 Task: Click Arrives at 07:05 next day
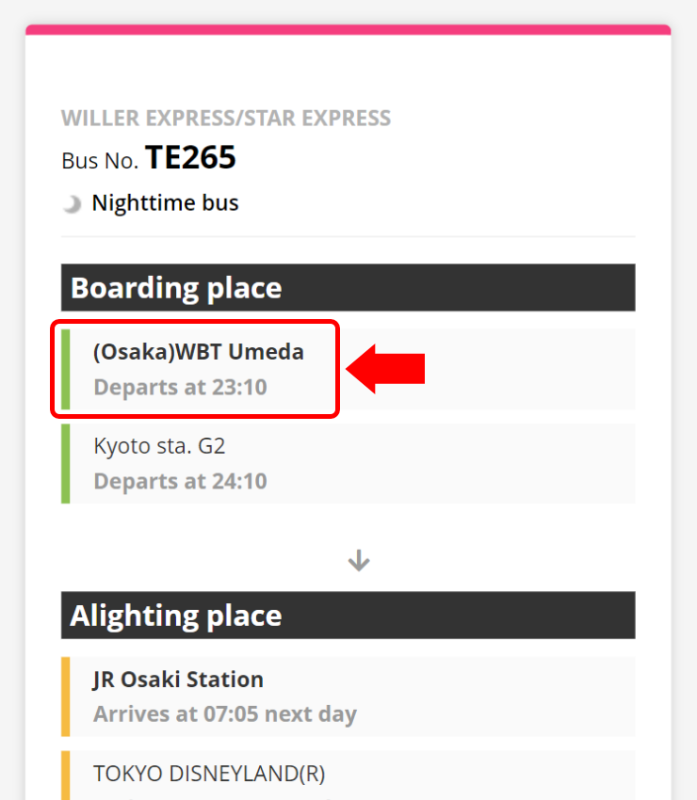[225, 714]
